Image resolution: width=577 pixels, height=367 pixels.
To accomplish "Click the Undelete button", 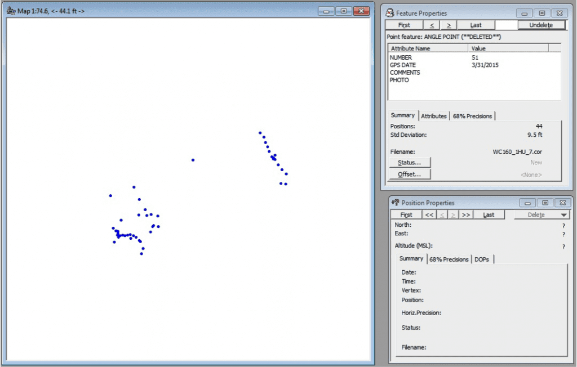I will tap(541, 25).
